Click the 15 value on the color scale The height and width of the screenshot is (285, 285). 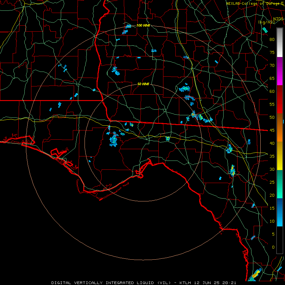click(272, 208)
